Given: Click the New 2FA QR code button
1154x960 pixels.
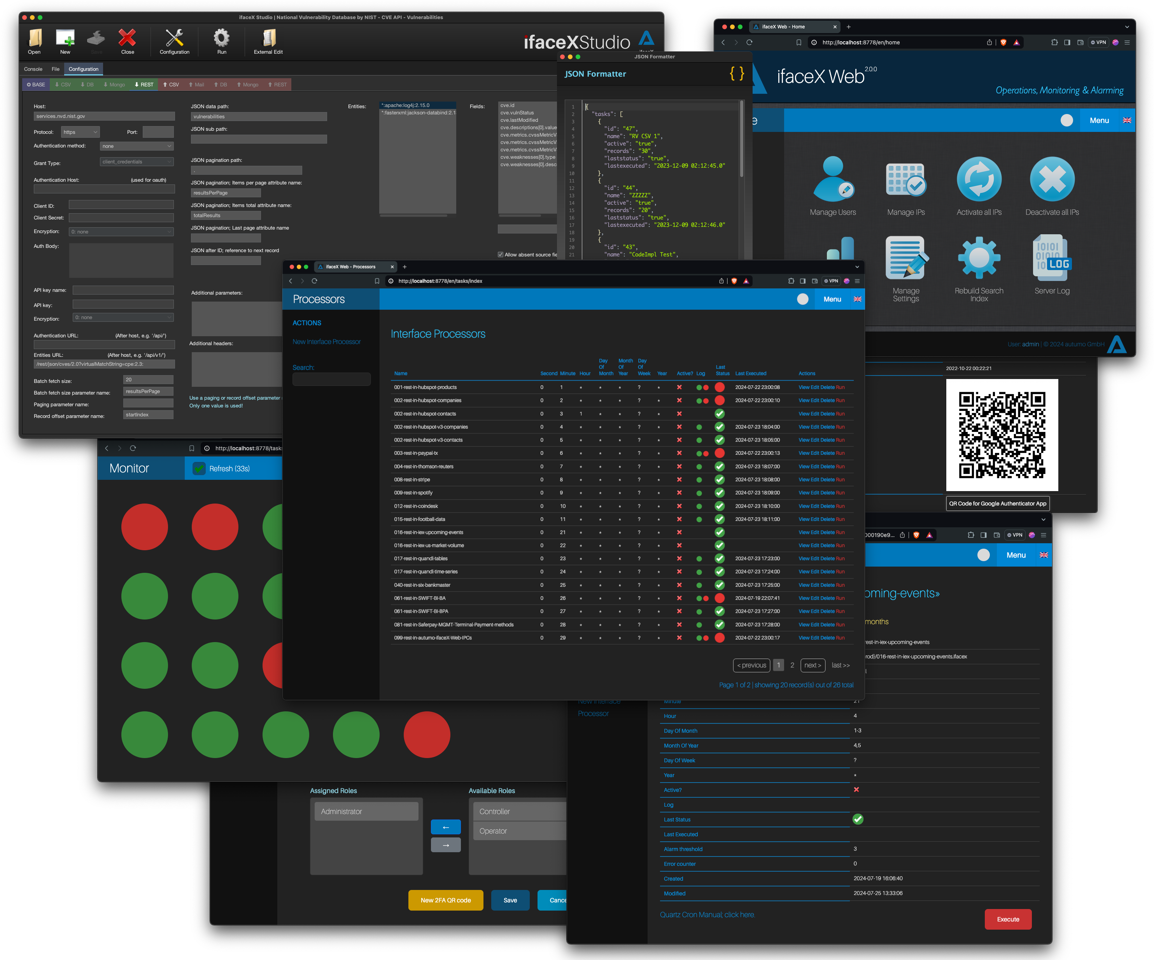Looking at the screenshot, I should click(x=445, y=900).
